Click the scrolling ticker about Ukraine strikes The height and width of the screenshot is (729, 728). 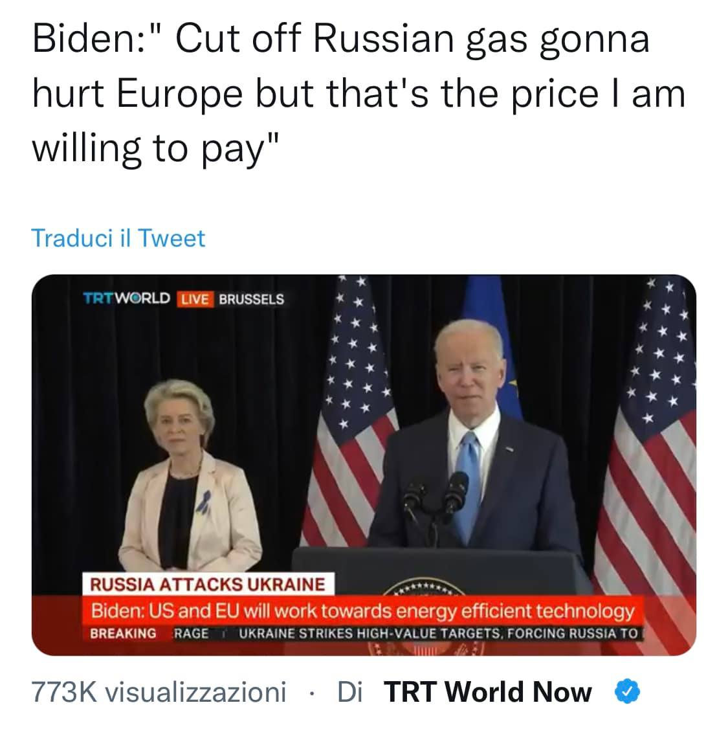pos(437,633)
